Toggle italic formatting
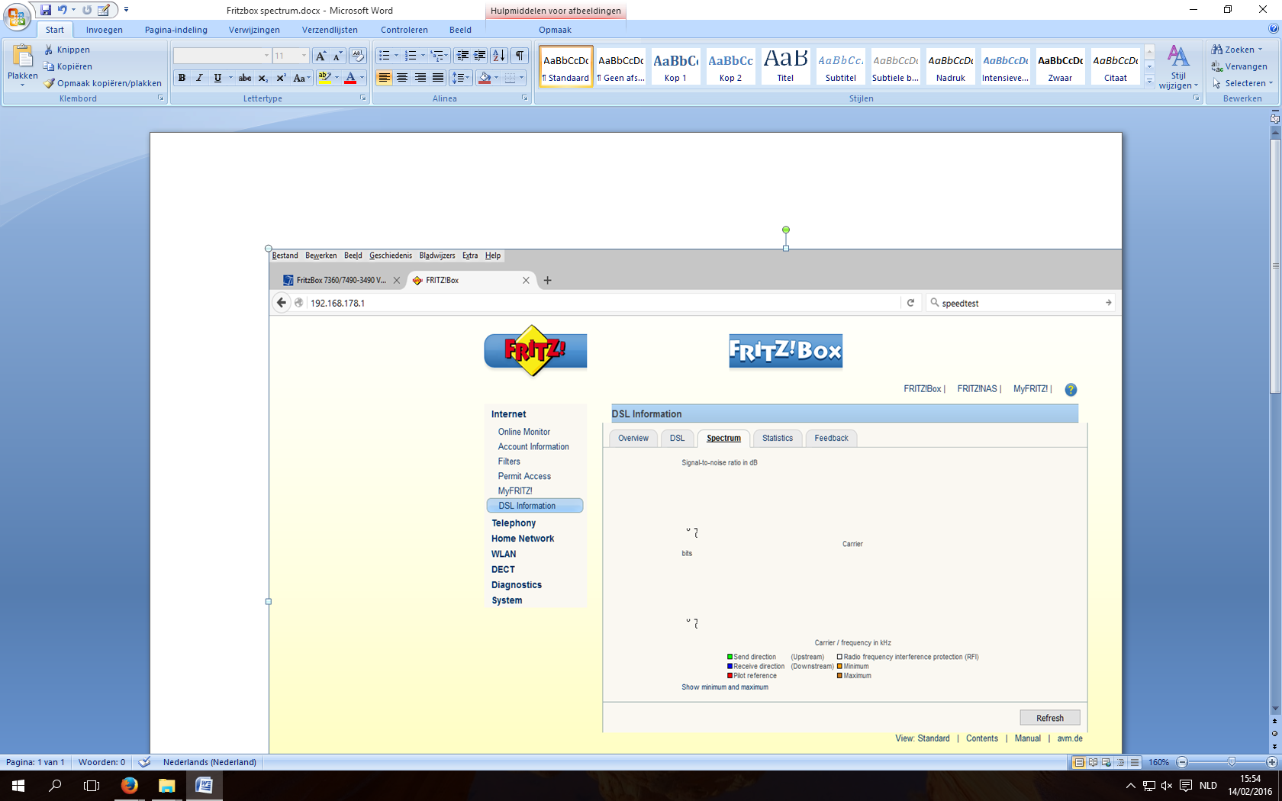The image size is (1282, 801). [199, 78]
